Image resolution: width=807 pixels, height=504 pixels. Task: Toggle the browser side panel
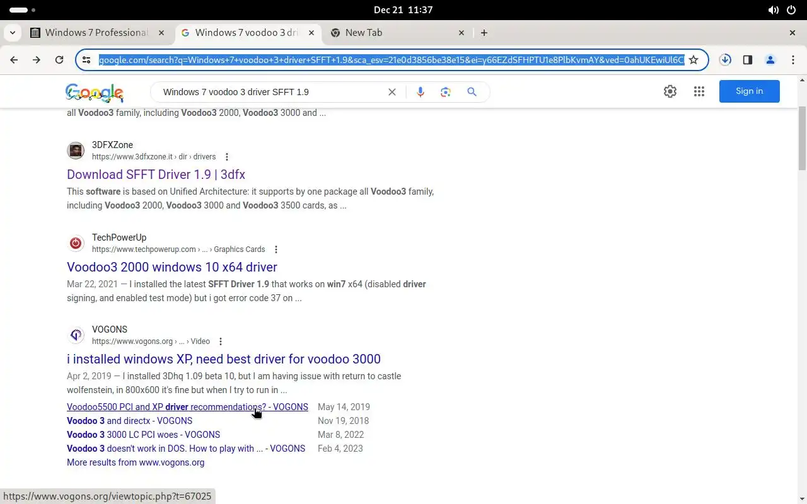748,60
